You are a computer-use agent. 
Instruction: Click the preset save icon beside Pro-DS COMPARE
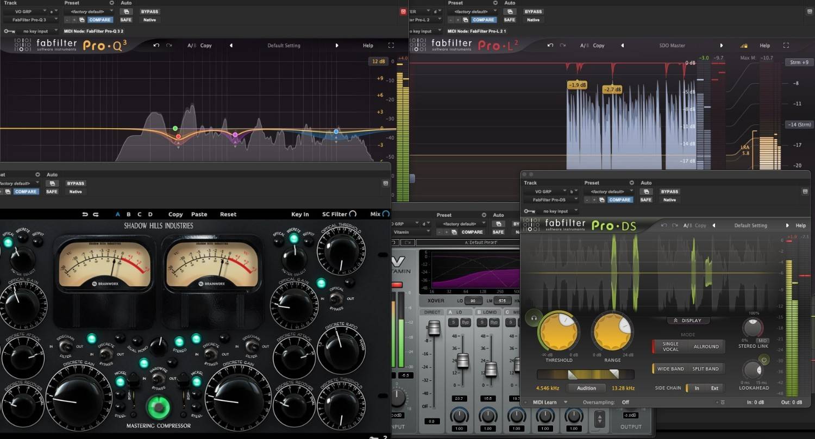pyautogui.click(x=602, y=200)
